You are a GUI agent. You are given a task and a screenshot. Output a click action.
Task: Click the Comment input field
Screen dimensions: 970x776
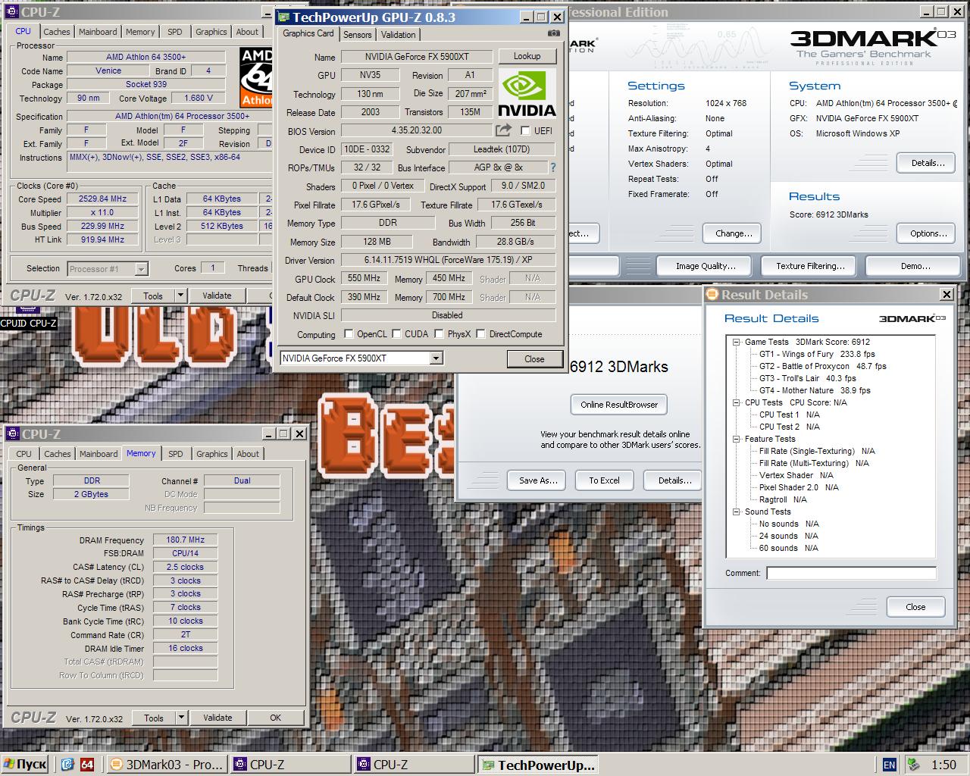click(851, 573)
